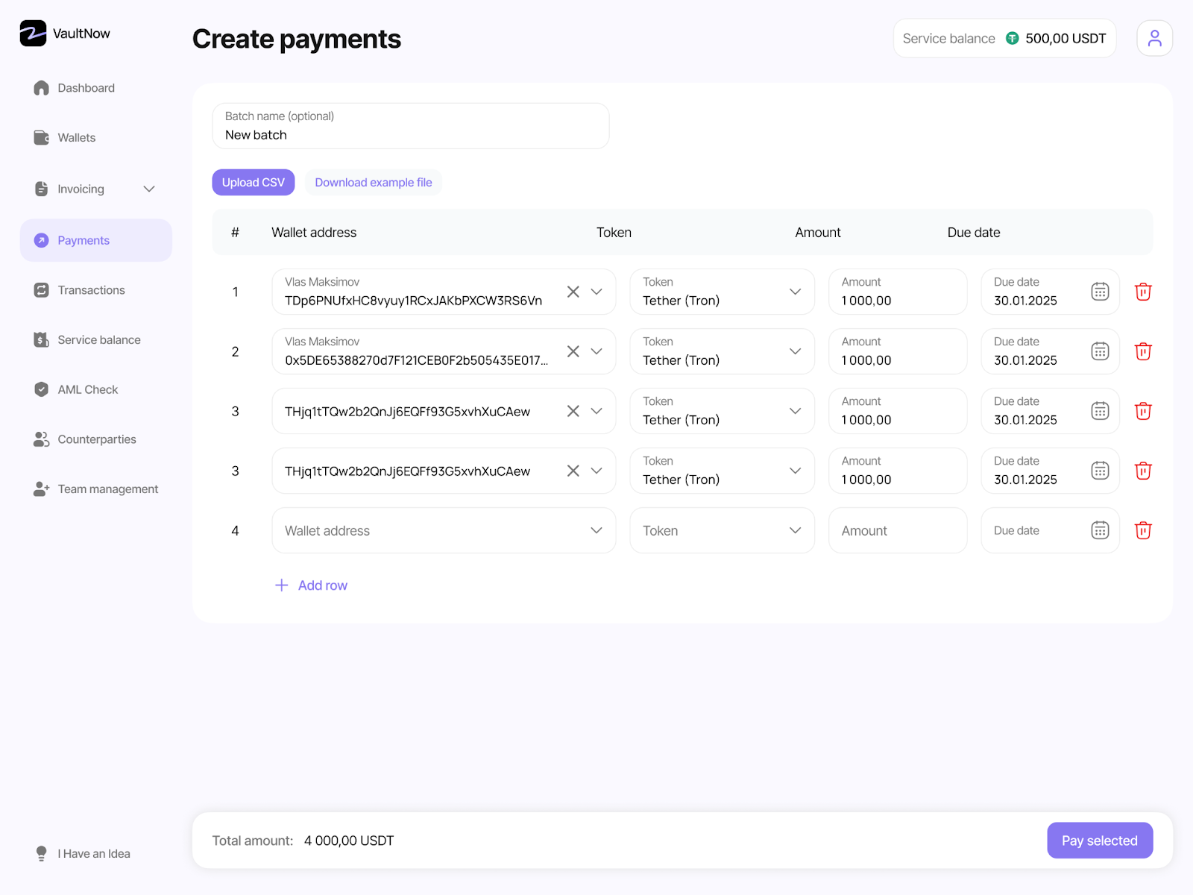Expand the Invoicing submenu

[149, 189]
